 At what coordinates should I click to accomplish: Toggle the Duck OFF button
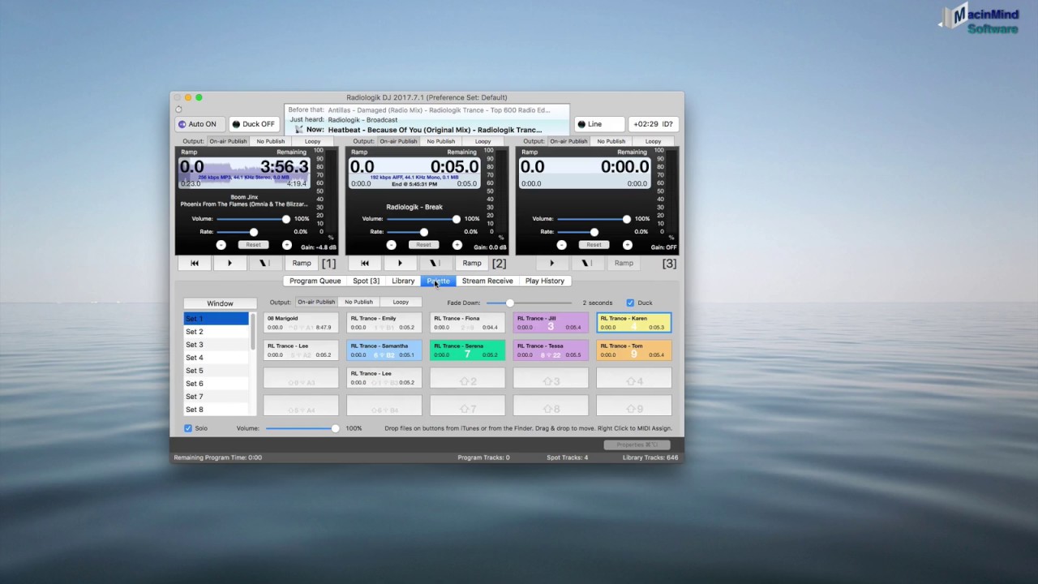[x=255, y=124]
